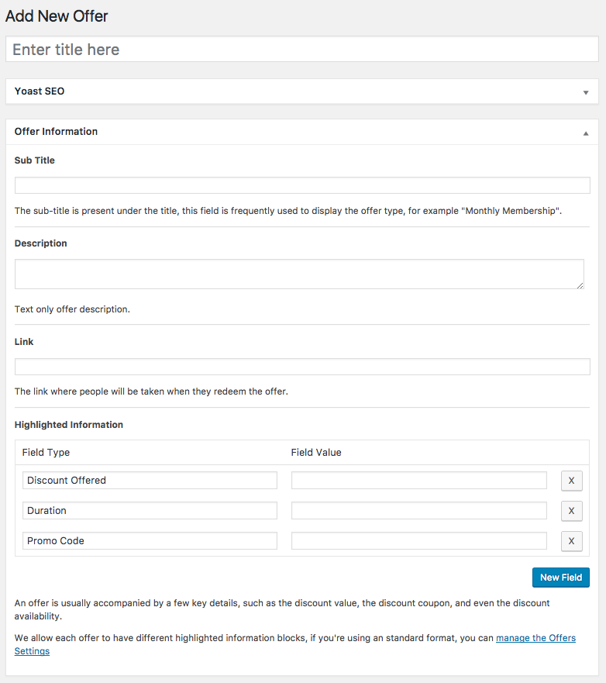Click the Link input field
This screenshot has width=606, height=683.
coord(302,366)
